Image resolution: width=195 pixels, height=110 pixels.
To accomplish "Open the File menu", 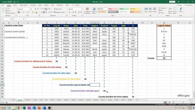I will (3, 5).
